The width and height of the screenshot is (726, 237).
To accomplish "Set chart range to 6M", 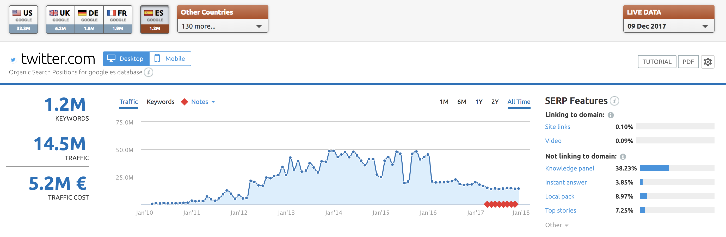I will click(x=462, y=102).
